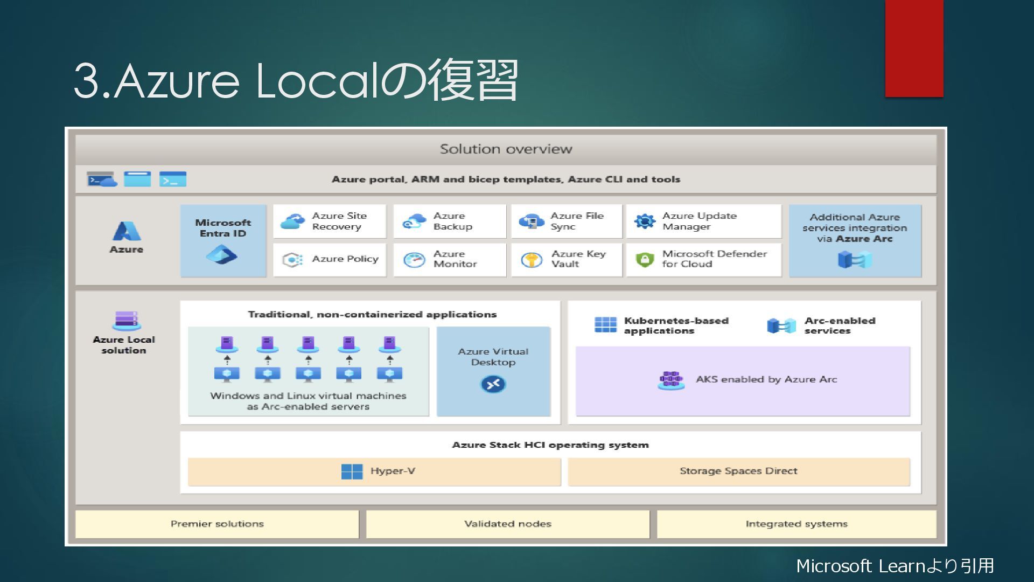Click the slide title Azure Localの復習
1034x582 pixels.
(x=295, y=81)
